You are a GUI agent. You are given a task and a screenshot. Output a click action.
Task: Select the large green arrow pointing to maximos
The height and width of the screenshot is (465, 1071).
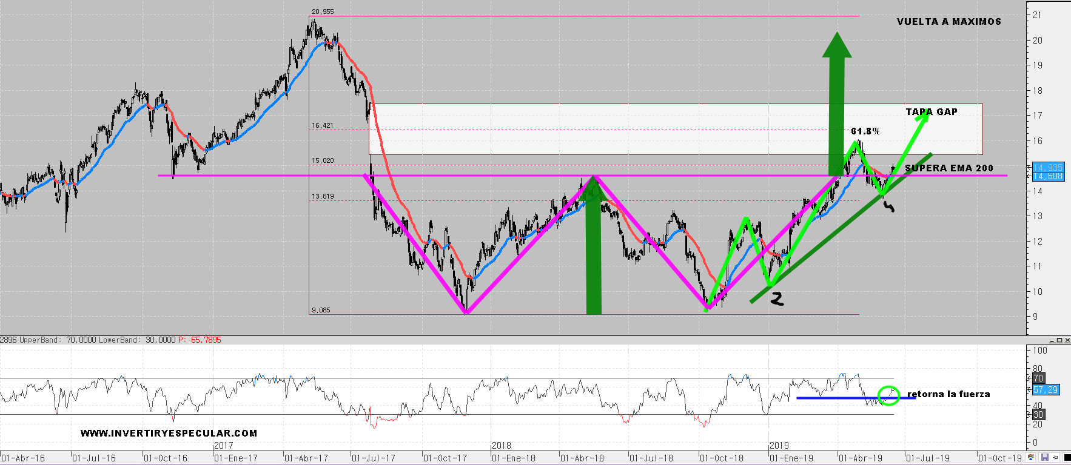coord(837,103)
